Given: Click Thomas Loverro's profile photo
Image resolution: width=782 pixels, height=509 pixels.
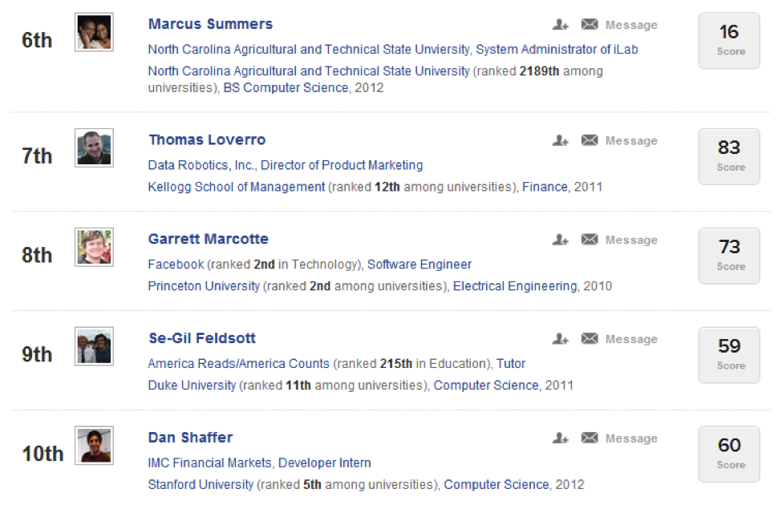Looking at the screenshot, I should [x=95, y=148].
